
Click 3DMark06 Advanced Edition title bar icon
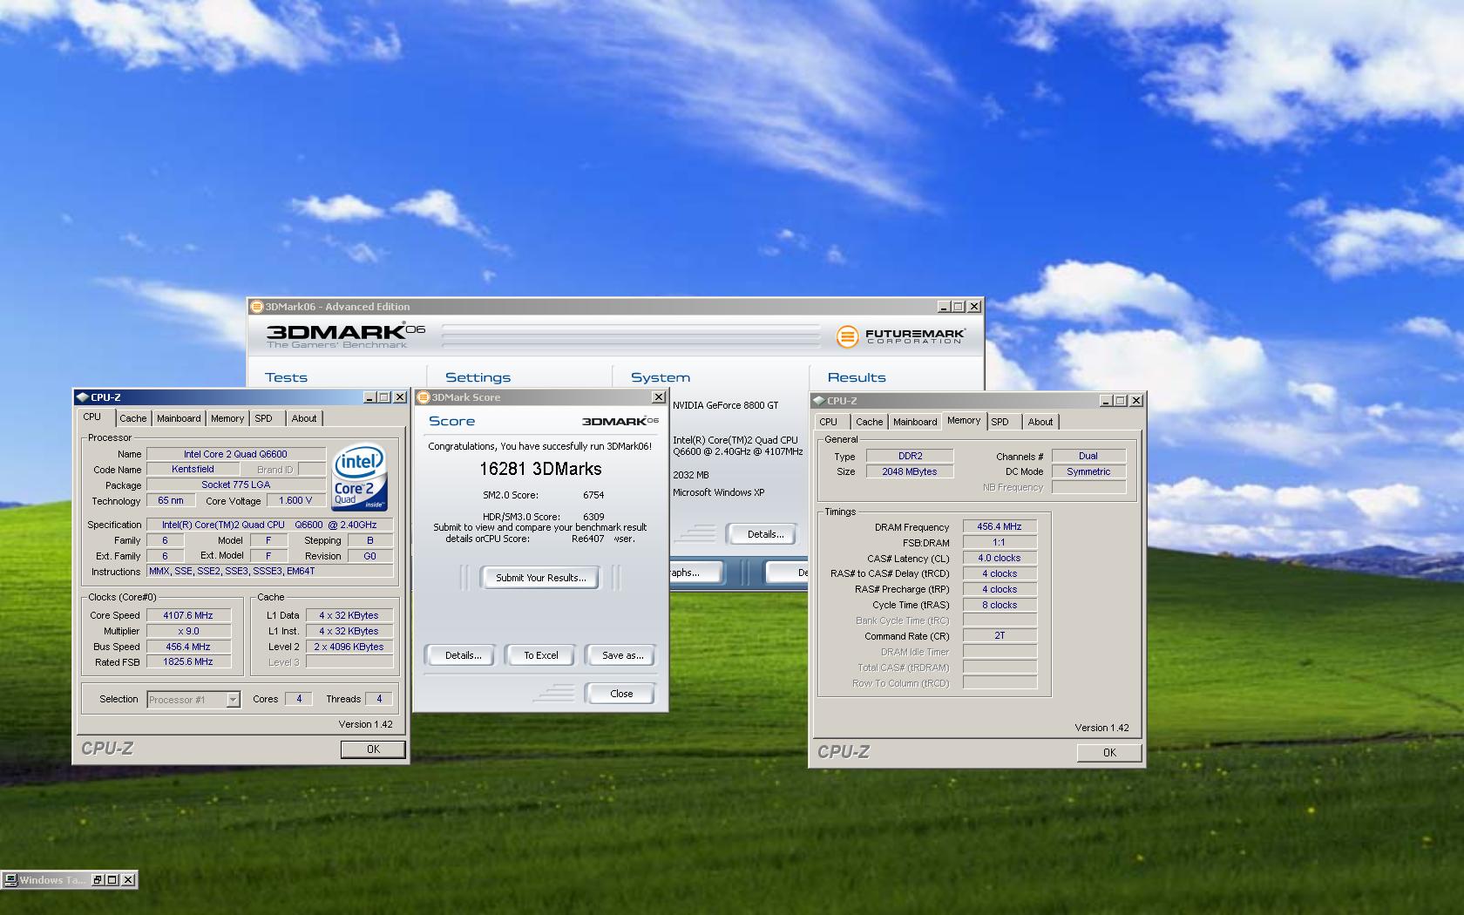(257, 307)
